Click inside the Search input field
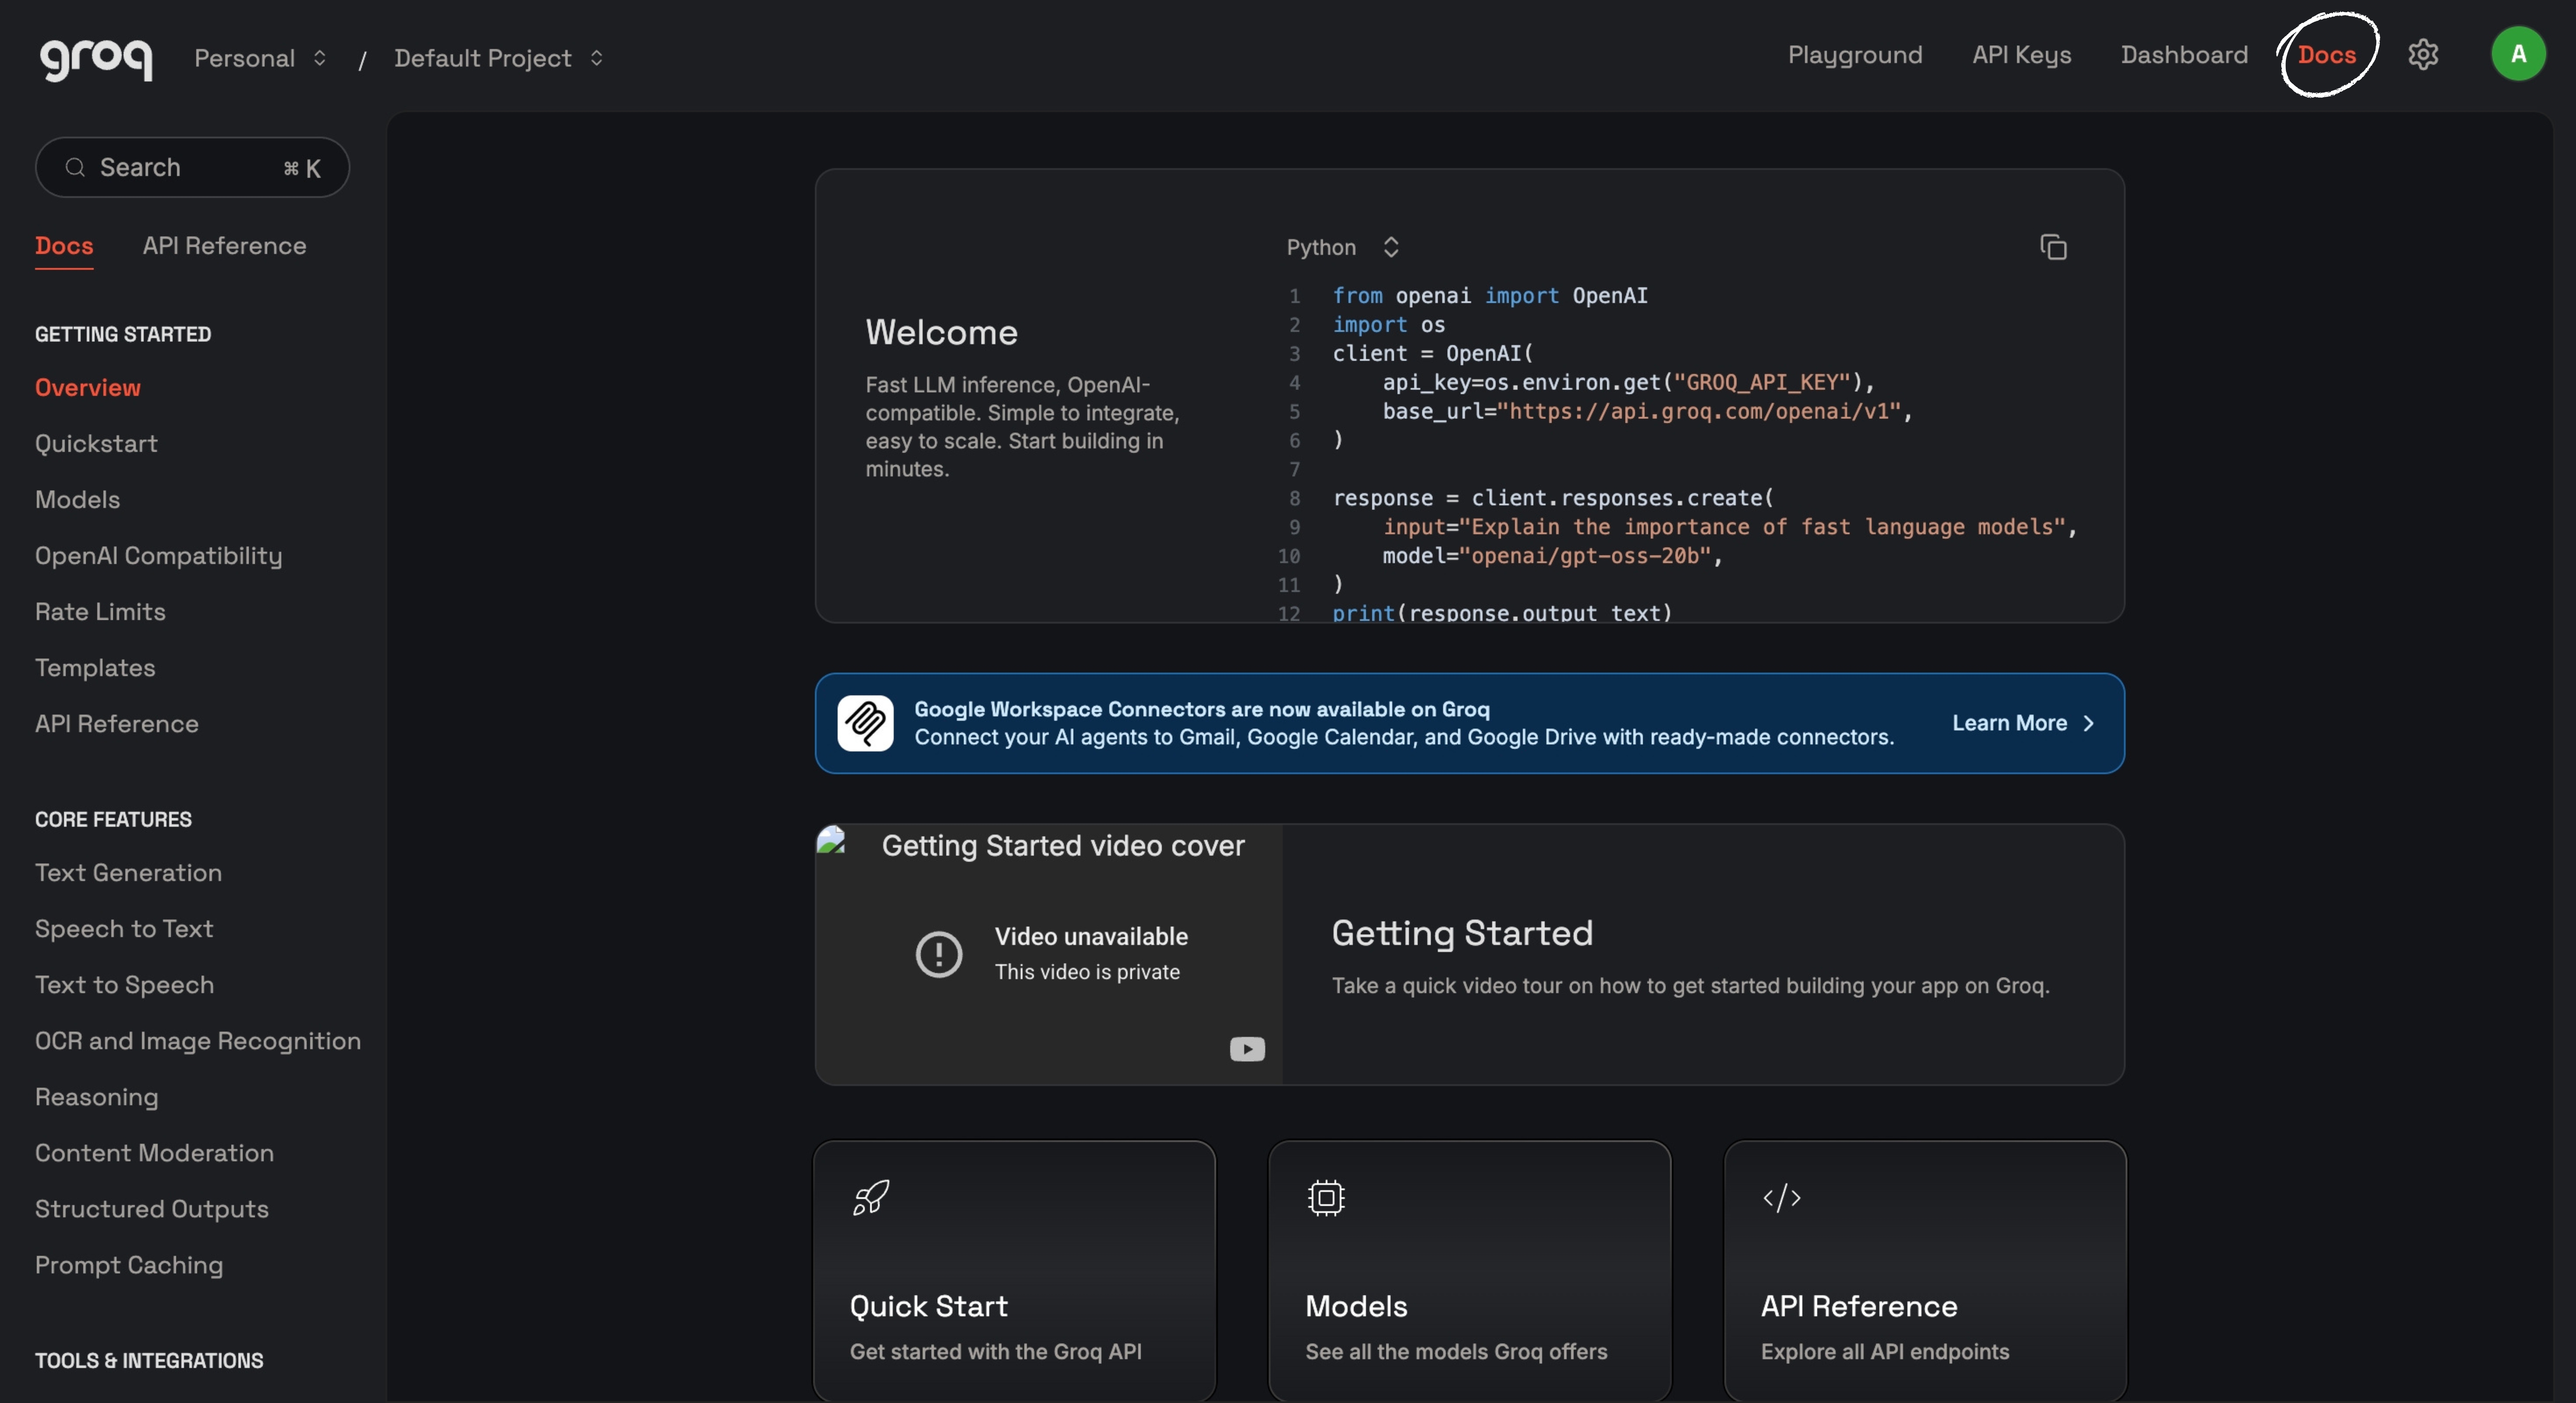Viewport: 2576px width, 1403px height. [160, 167]
